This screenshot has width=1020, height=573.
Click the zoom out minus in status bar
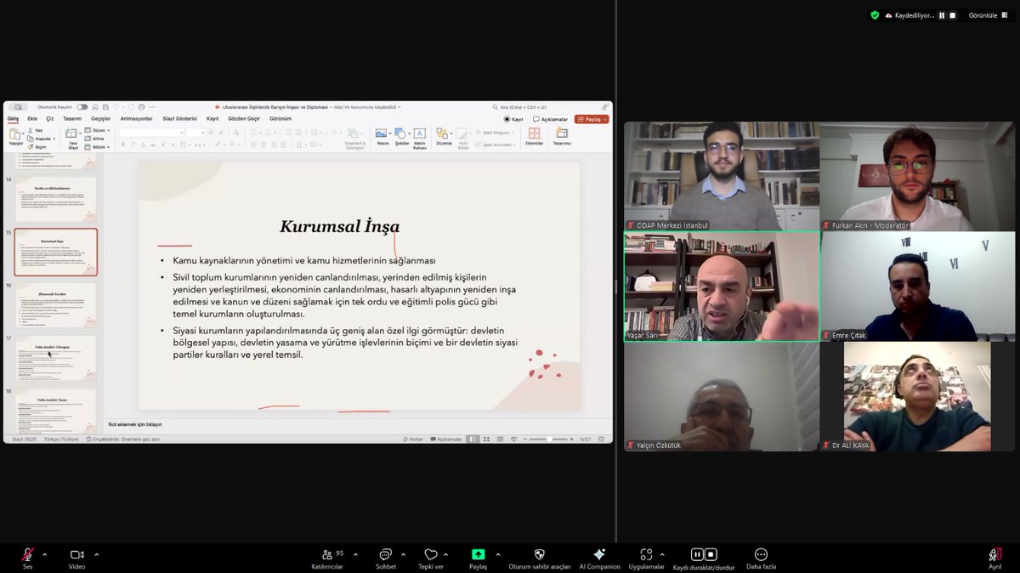tap(524, 440)
